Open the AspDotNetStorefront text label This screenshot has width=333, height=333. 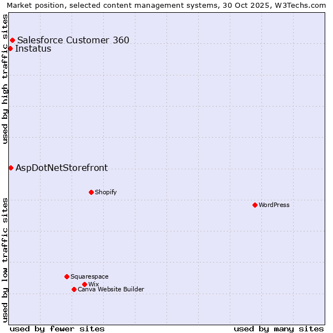coord(62,168)
